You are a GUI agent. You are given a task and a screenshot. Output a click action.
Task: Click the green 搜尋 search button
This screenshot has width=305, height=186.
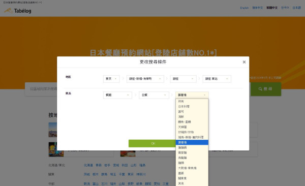point(265,89)
